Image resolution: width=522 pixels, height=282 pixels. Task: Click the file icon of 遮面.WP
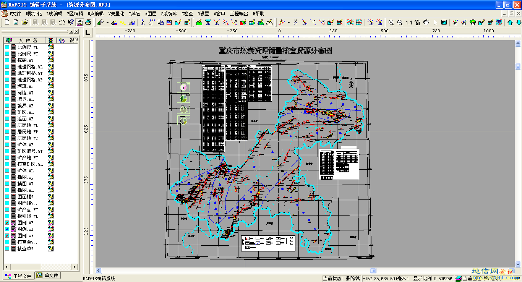[x=14, y=118]
